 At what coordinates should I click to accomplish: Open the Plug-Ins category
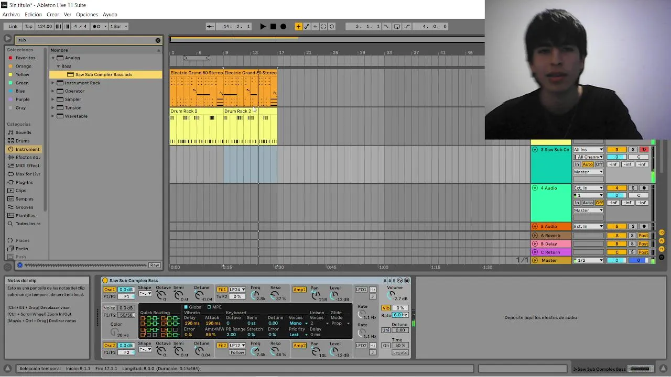(24, 182)
